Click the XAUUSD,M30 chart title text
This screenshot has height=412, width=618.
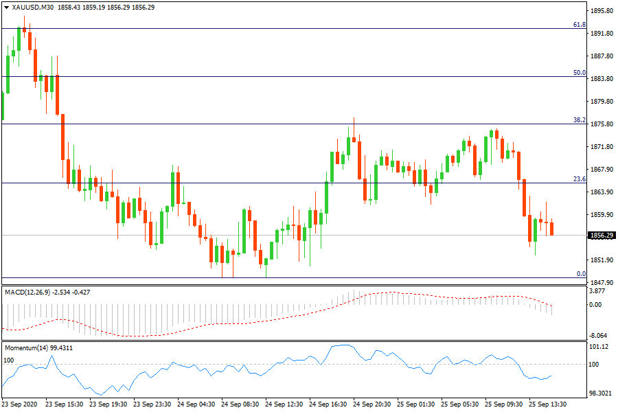[34, 8]
